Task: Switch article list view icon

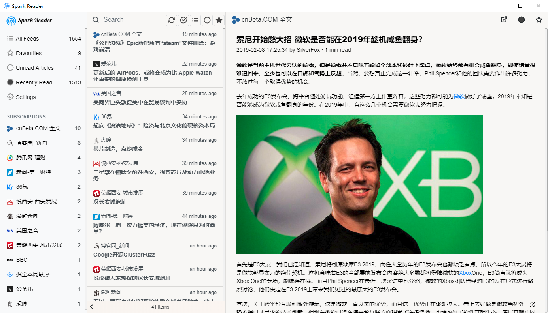Action: point(195,20)
